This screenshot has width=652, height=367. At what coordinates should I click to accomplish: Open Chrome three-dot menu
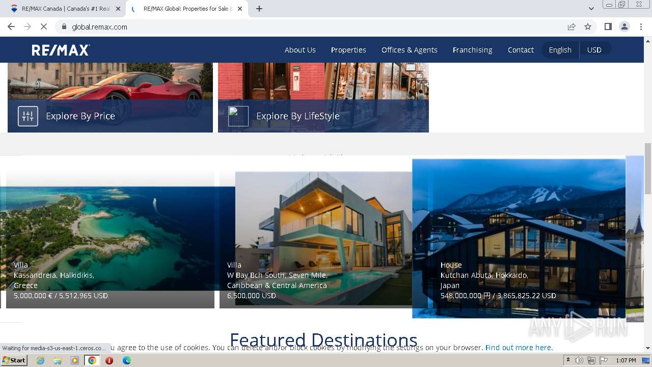[x=641, y=27]
